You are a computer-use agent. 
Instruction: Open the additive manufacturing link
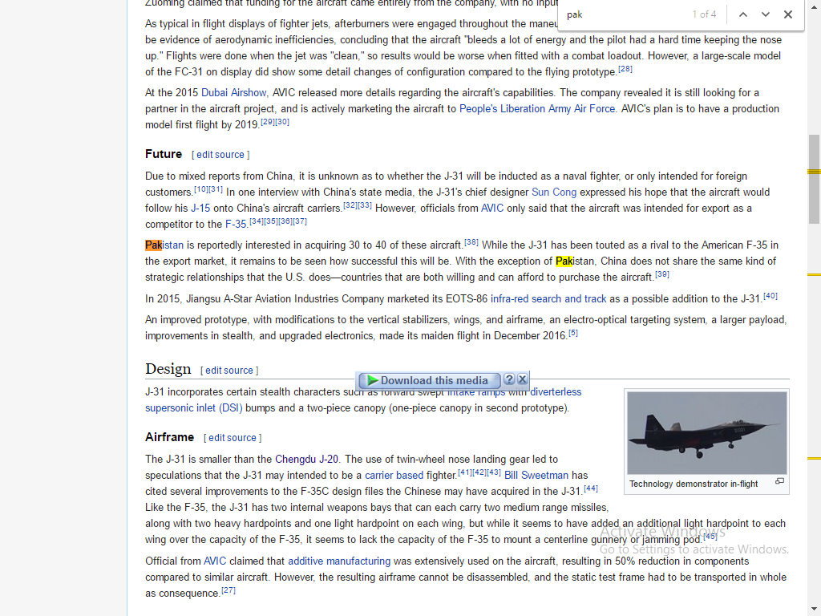pos(339,561)
